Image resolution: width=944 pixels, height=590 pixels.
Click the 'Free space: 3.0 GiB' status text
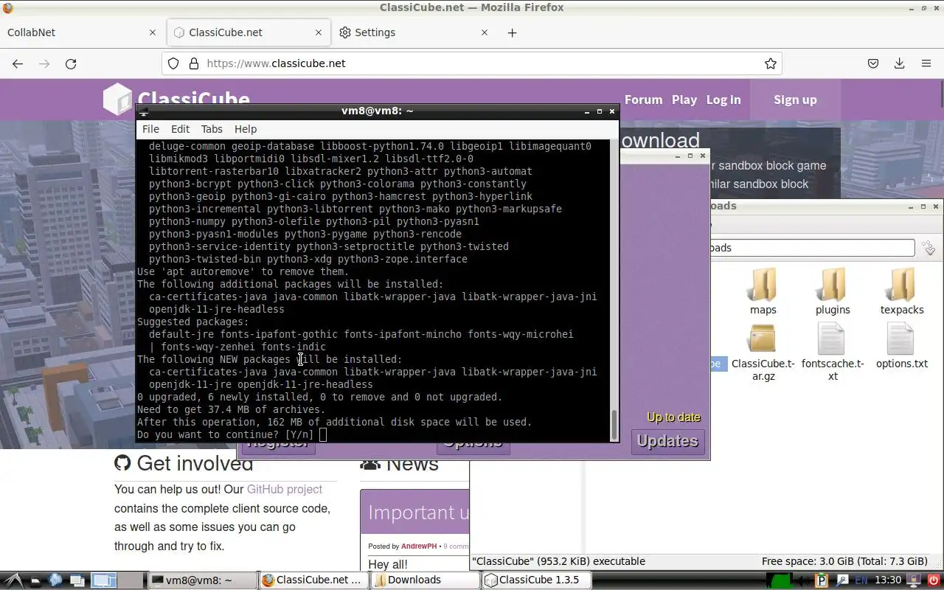tap(844, 561)
